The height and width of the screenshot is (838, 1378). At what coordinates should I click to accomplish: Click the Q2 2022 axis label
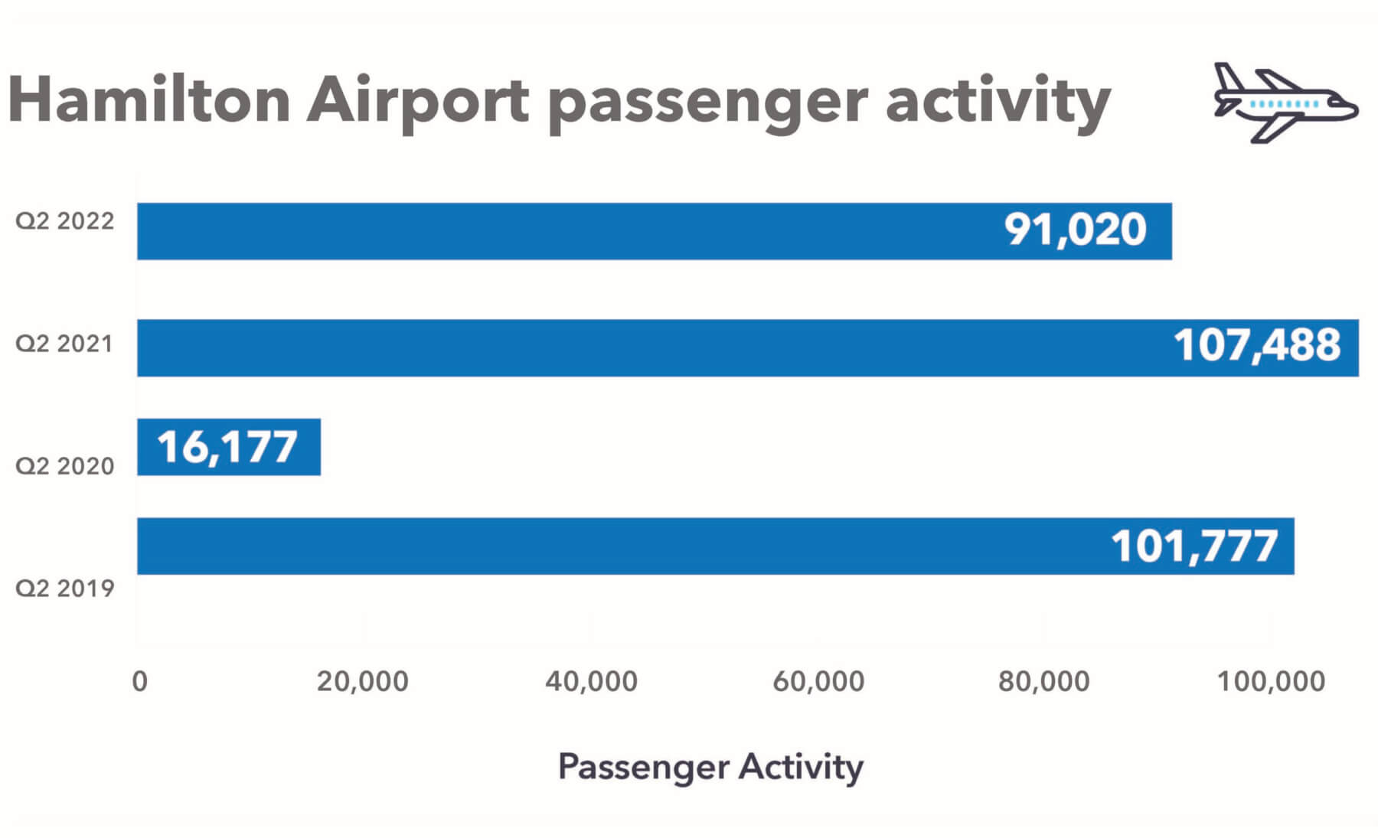pyautogui.click(x=65, y=221)
